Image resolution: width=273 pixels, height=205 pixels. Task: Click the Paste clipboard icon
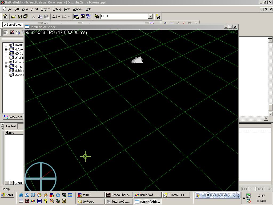46,17
